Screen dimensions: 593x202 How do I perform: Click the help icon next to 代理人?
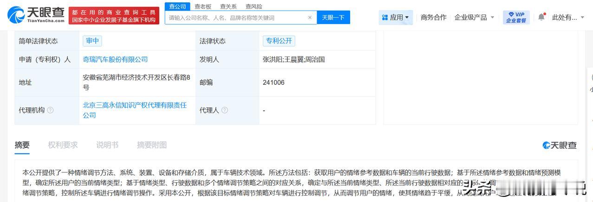(x=225, y=110)
